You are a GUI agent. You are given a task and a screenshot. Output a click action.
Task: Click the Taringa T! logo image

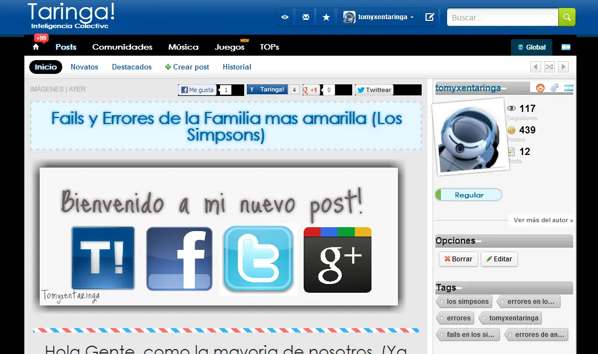[x=103, y=258]
